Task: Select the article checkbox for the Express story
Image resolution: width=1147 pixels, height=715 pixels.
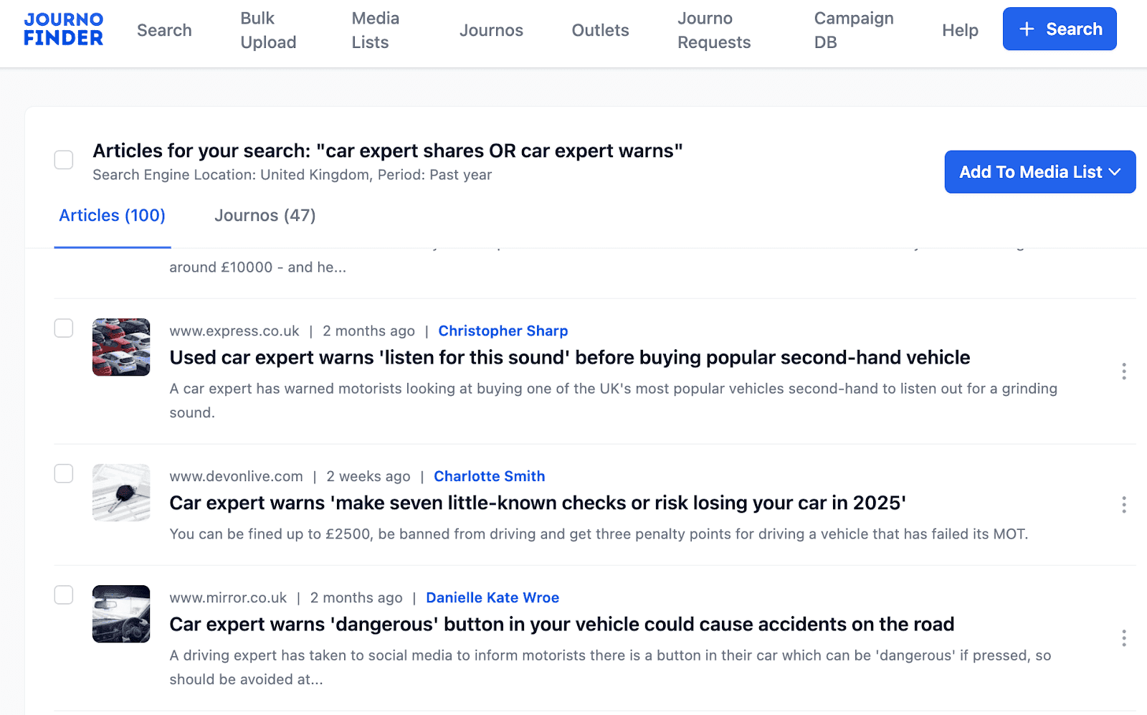Action: click(x=63, y=328)
